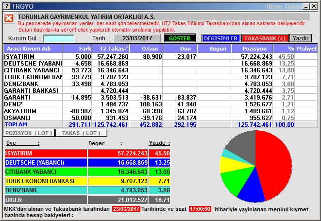The width and height of the screenshot is (321, 221).
Task: Click the orange X close icon
Action: (9, 18)
